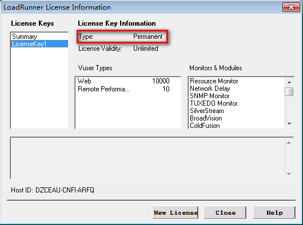Click the Permanent type value
Image resolution: width=303 pixels, height=225 pixels.
[x=148, y=37]
